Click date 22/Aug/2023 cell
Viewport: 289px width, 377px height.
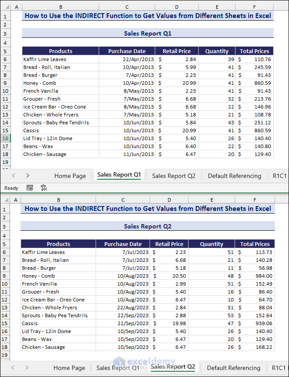pyautogui.click(x=123, y=308)
